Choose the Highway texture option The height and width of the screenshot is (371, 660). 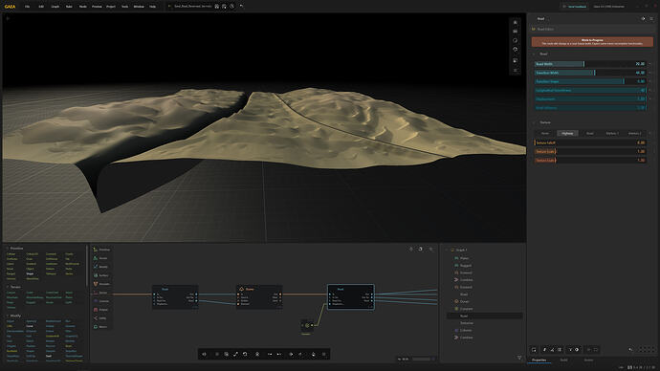[567, 133]
